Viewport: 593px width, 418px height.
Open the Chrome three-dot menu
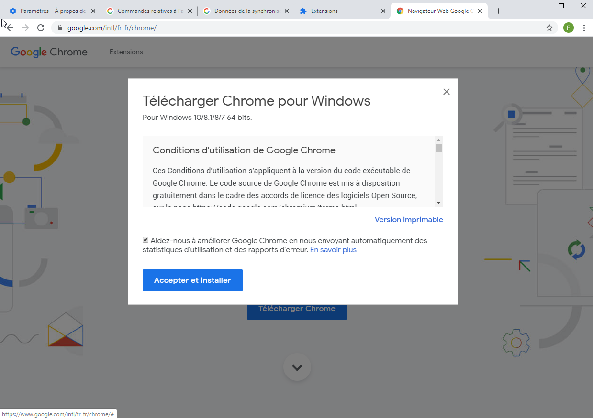coord(584,28)
